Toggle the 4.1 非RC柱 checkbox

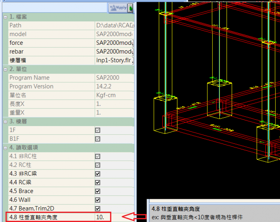click(98, 157)
